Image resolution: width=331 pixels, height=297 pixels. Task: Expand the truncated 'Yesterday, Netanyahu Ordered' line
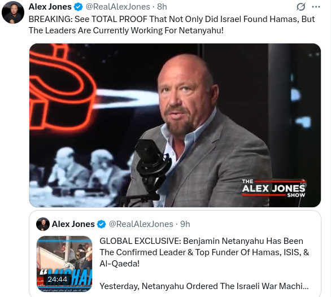pos(204,286)
